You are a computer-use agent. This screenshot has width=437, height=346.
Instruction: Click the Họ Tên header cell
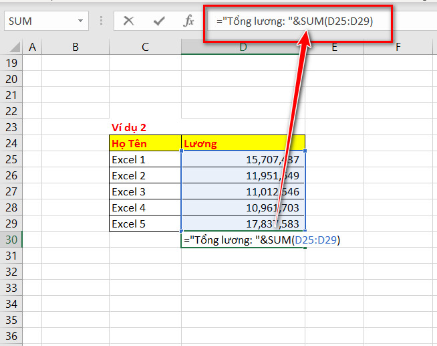tap(145, 143)
